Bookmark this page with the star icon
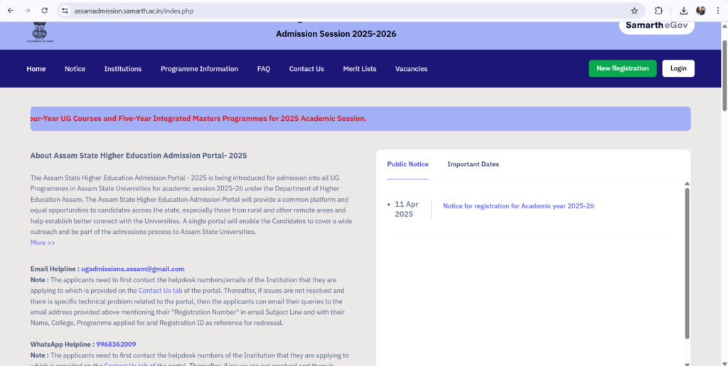Viewport: 728px width, 366px height. coord(634,11)
